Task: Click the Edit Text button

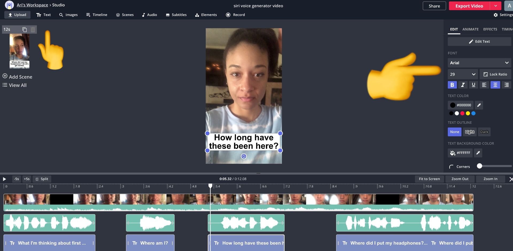Action: pos(479,42)
